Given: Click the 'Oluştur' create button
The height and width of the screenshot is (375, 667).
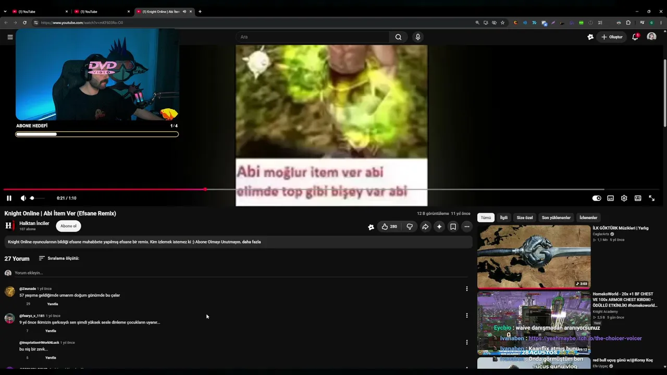Looking at the screenshot, I should pos(612,37).
